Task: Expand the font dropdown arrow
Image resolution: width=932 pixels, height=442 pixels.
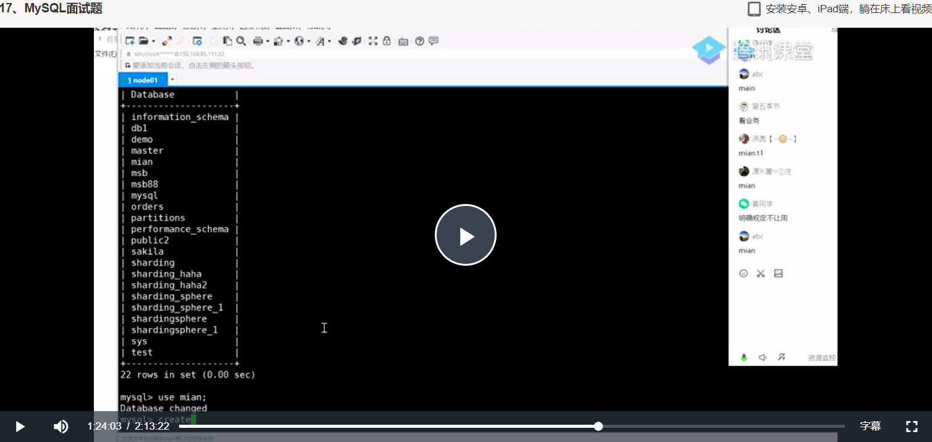Action: click(x=329, y=41)
